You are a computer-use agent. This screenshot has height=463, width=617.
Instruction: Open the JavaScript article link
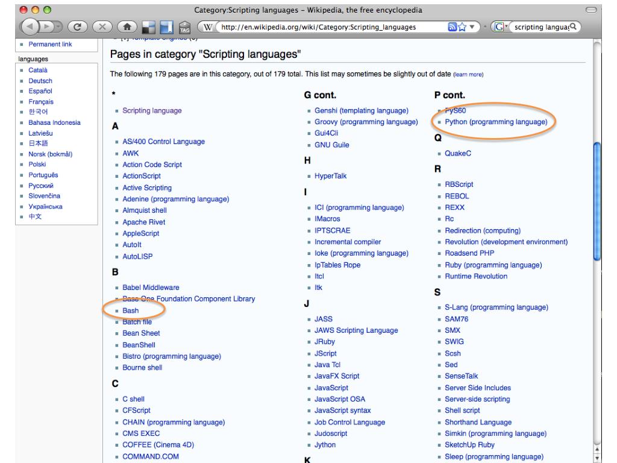(x=331, y=388)
